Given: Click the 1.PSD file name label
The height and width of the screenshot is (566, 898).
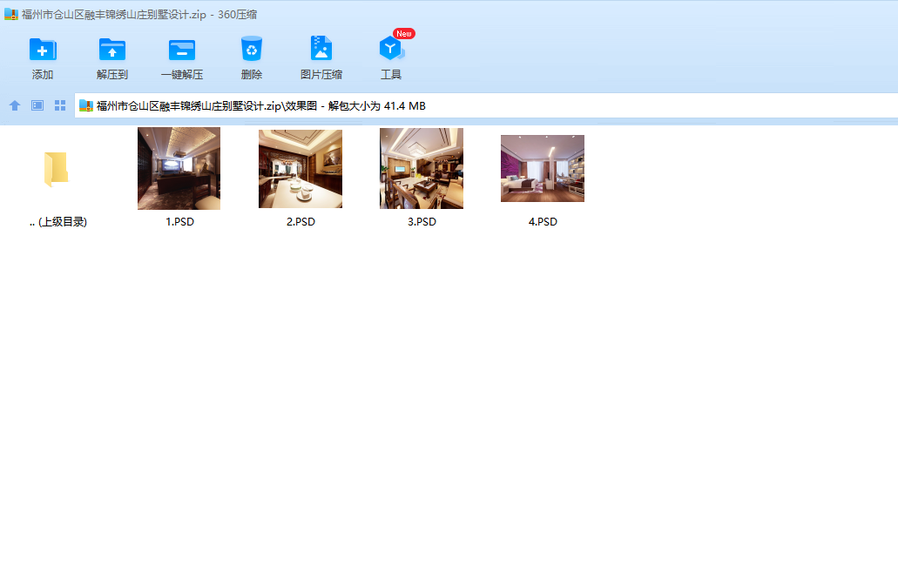Looking at the screenshot, I should click(x=179, y=221).
